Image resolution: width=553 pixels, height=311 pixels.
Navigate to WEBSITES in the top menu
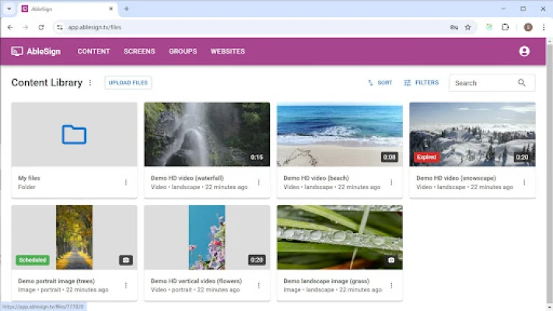tap(227, 51)
